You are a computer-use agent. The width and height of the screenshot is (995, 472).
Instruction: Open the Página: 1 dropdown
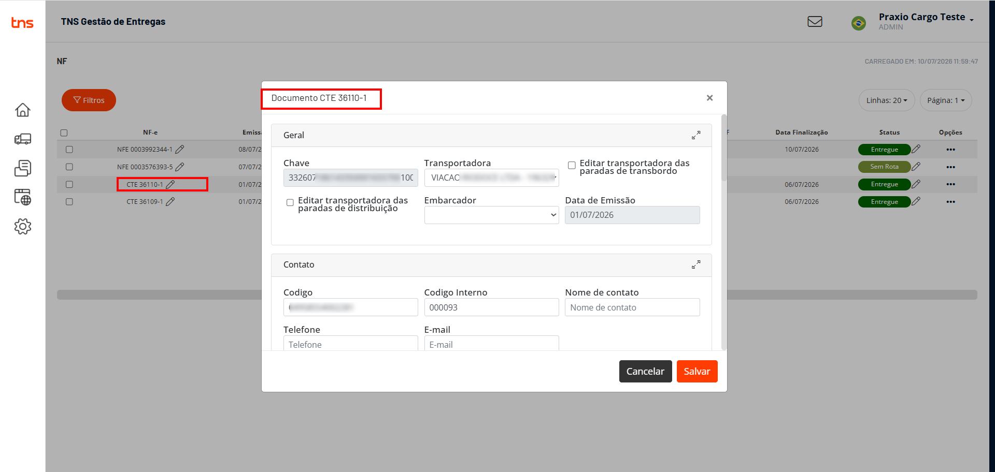(x=946, y=100)
